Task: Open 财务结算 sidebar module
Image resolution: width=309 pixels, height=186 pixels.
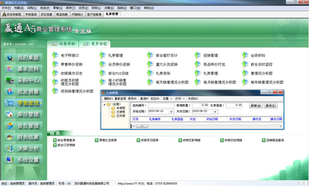Action: 23,137
